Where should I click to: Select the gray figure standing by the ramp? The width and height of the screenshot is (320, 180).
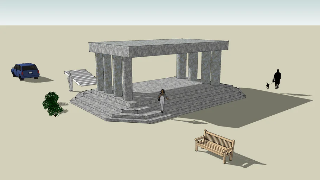70,82
